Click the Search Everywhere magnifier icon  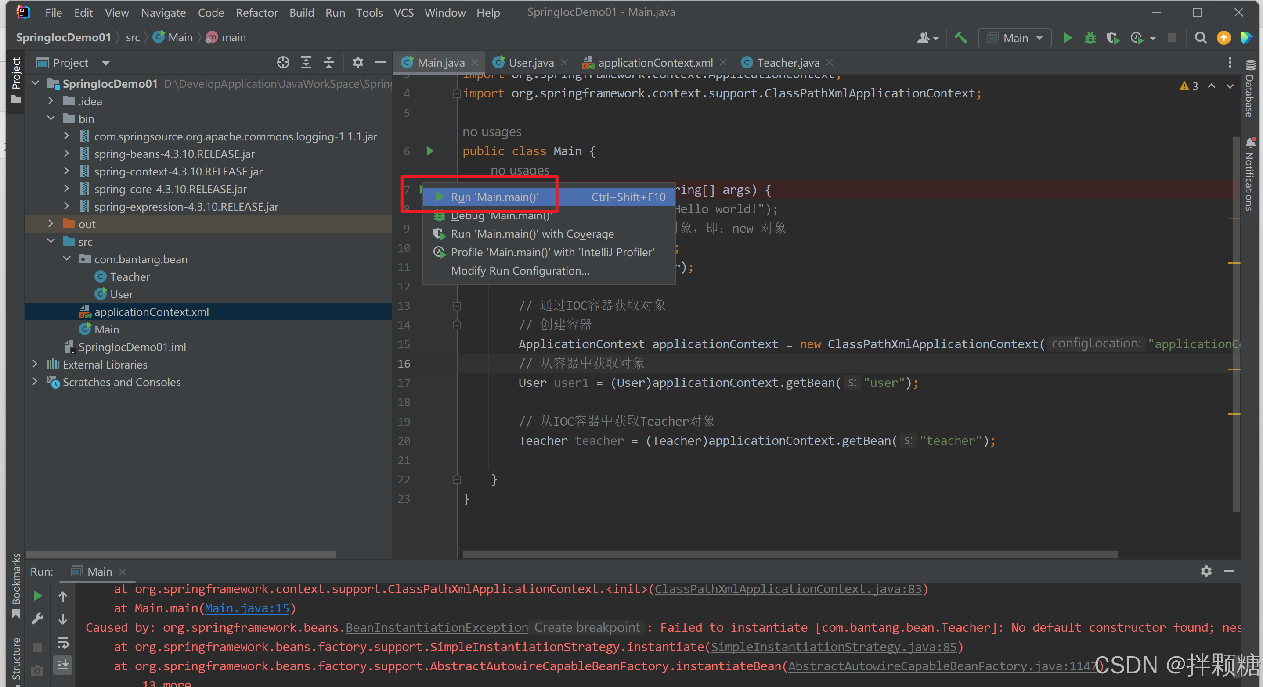(x=1200, y=38)
